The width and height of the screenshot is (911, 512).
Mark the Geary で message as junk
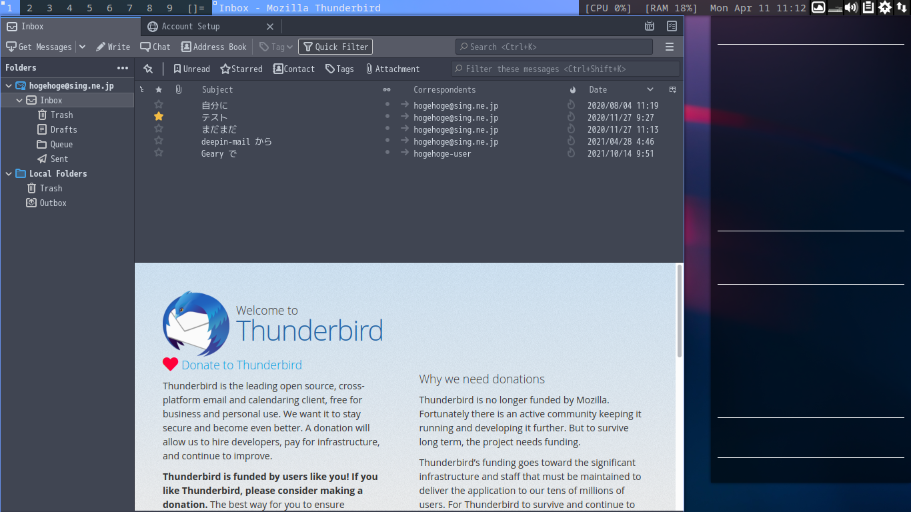tap(571, 153)
